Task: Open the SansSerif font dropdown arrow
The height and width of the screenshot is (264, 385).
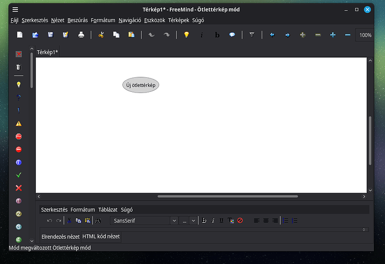Action: point(174,221)
